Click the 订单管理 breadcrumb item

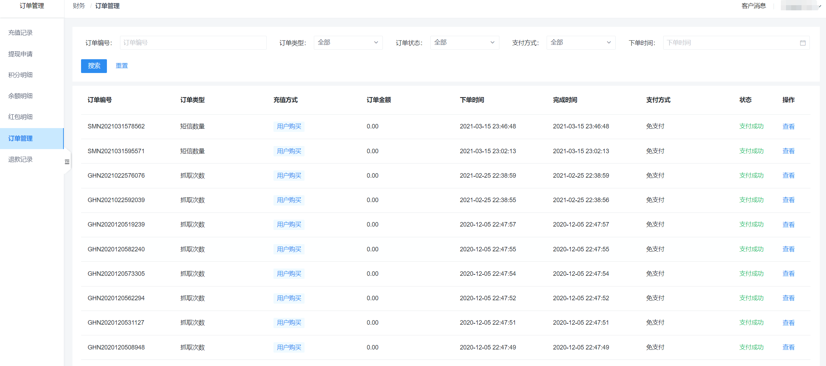point(107,6)
